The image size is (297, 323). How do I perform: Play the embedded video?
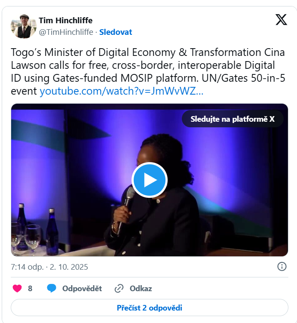150,180
